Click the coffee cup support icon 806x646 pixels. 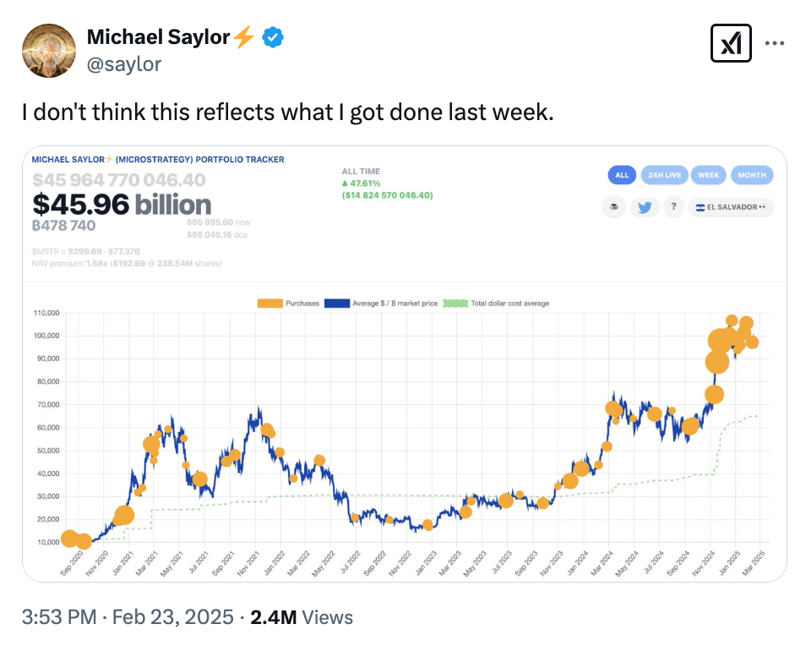pos(613,206)
